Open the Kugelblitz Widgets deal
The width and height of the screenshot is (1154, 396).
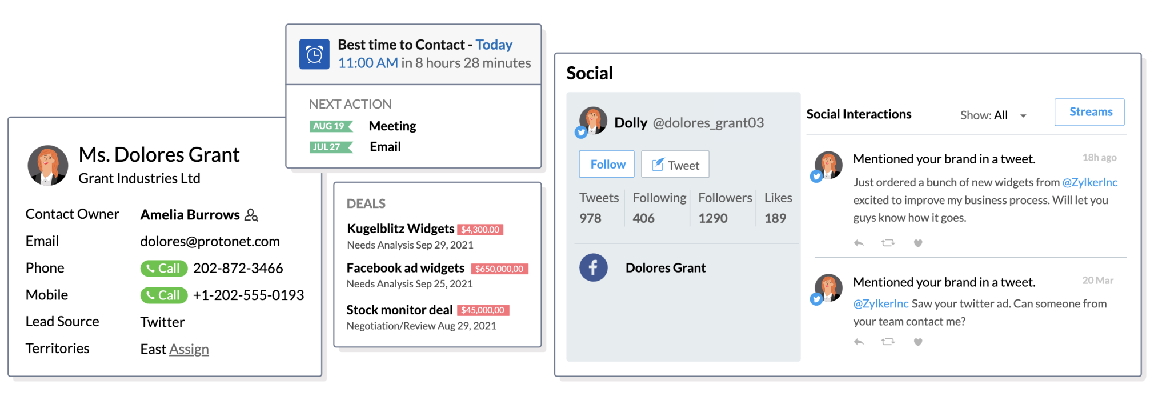(400, 228)
